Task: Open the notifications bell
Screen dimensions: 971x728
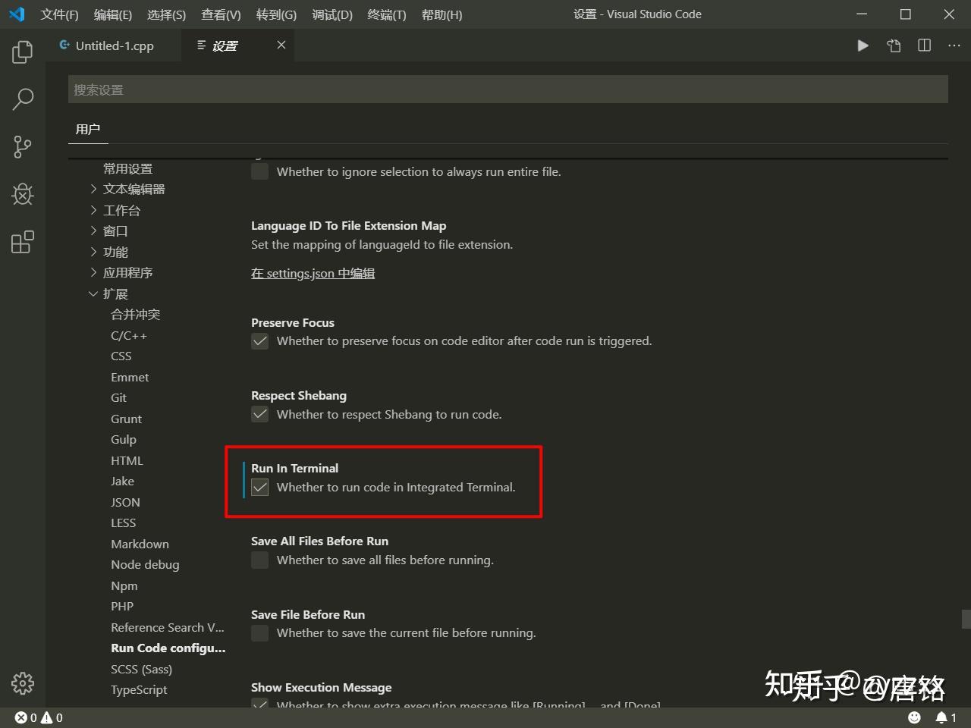Action: coord(946,717)
